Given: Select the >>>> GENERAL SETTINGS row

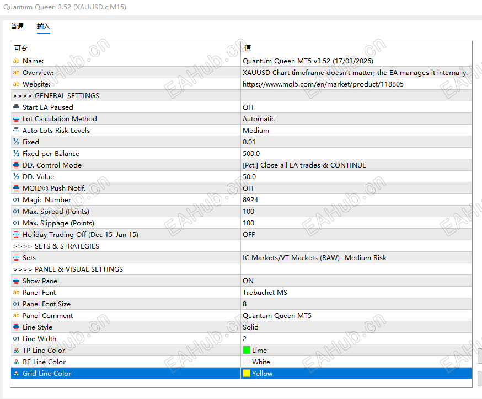Looking at the screenshot, I should click(x=242, y=96).
